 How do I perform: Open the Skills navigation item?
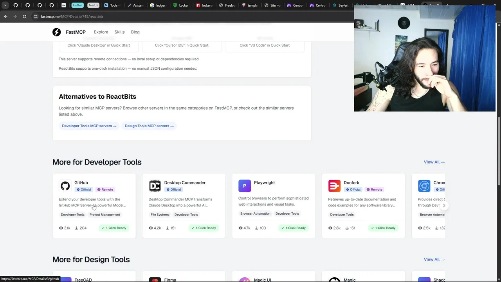[119, 32]
